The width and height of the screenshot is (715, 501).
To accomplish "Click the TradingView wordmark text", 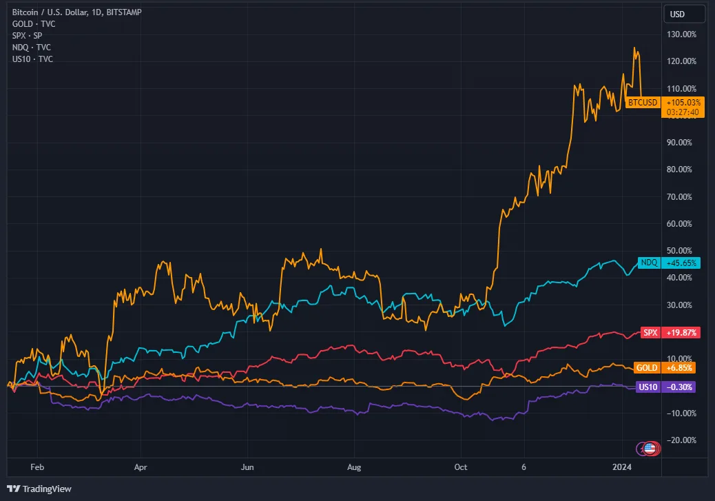I will point(47,489).
